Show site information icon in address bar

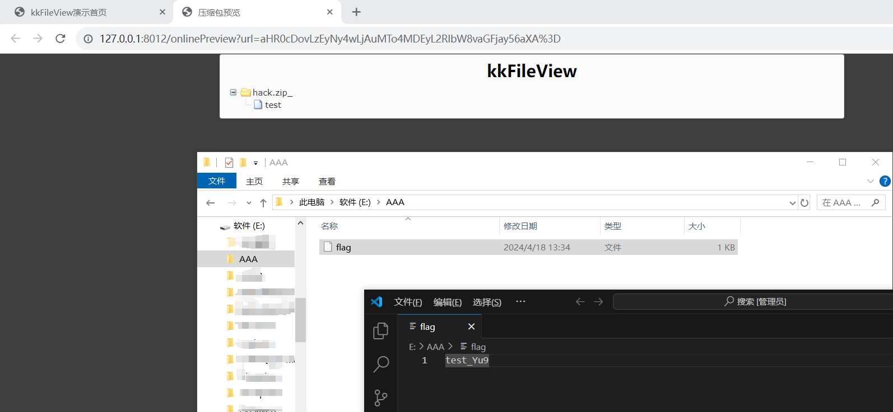88,39
